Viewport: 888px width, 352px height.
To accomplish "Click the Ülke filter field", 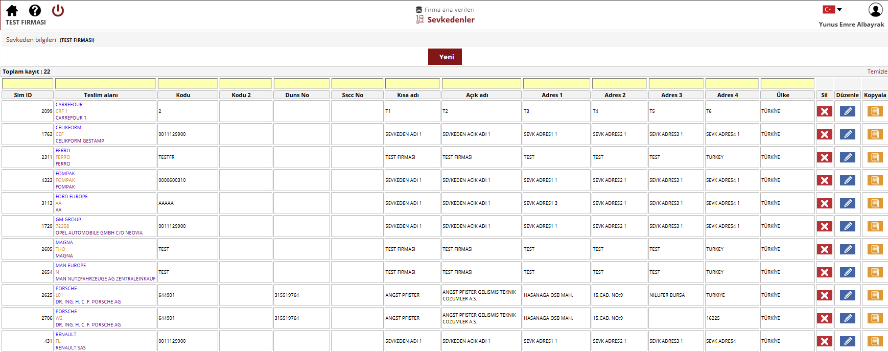I will [787, 83].
